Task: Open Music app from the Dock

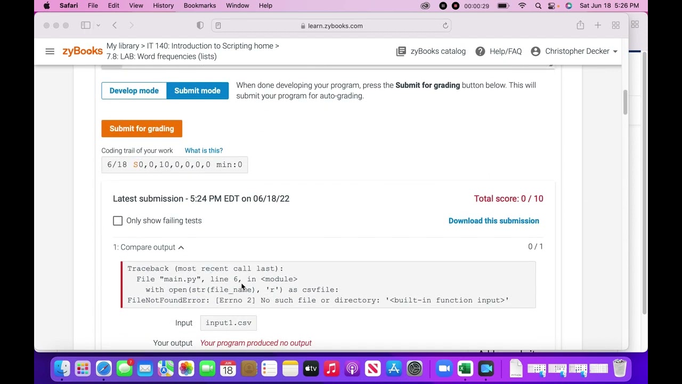Action: click(x=331, y=369)
